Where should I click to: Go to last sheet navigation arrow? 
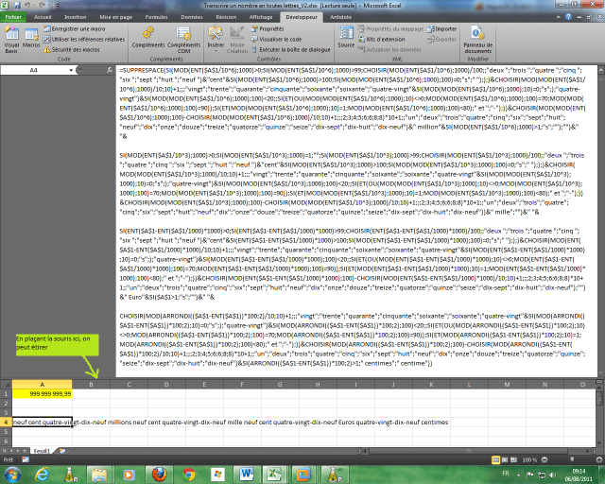tap(25, 451)
